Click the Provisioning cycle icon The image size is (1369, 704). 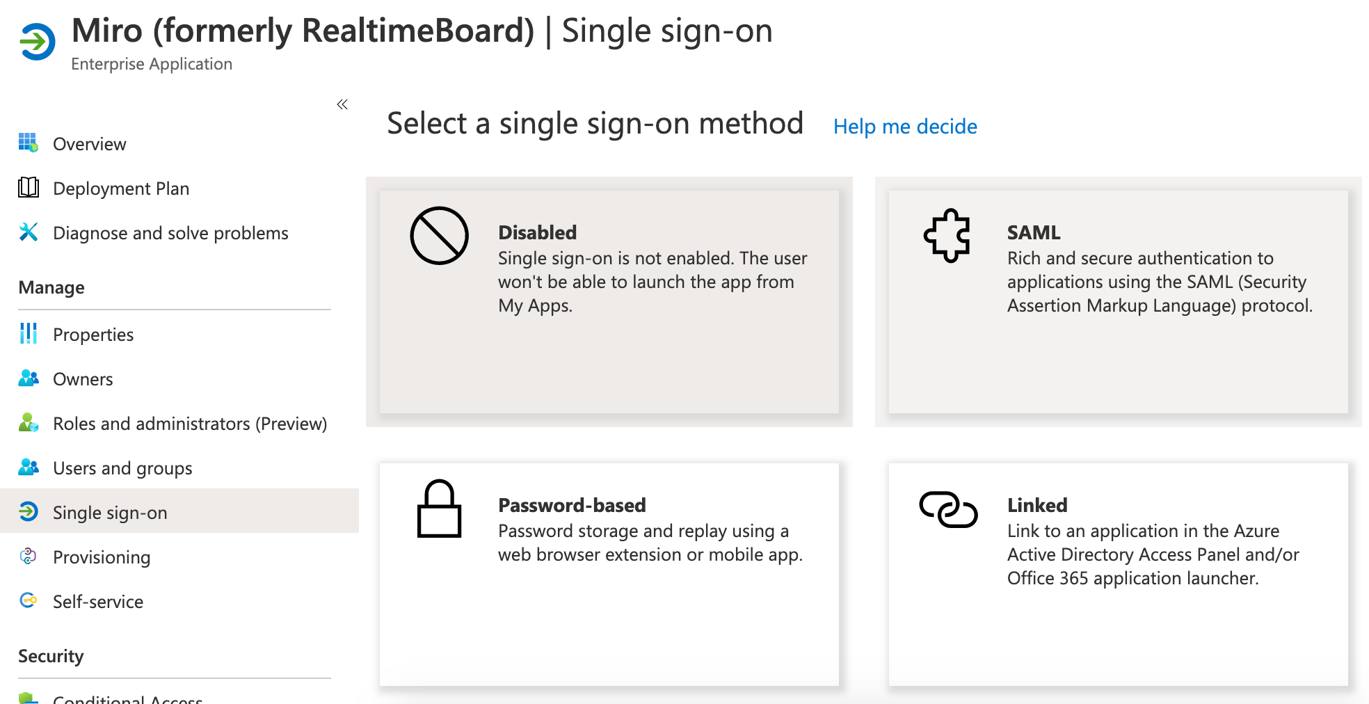click(x=28, y=556)
